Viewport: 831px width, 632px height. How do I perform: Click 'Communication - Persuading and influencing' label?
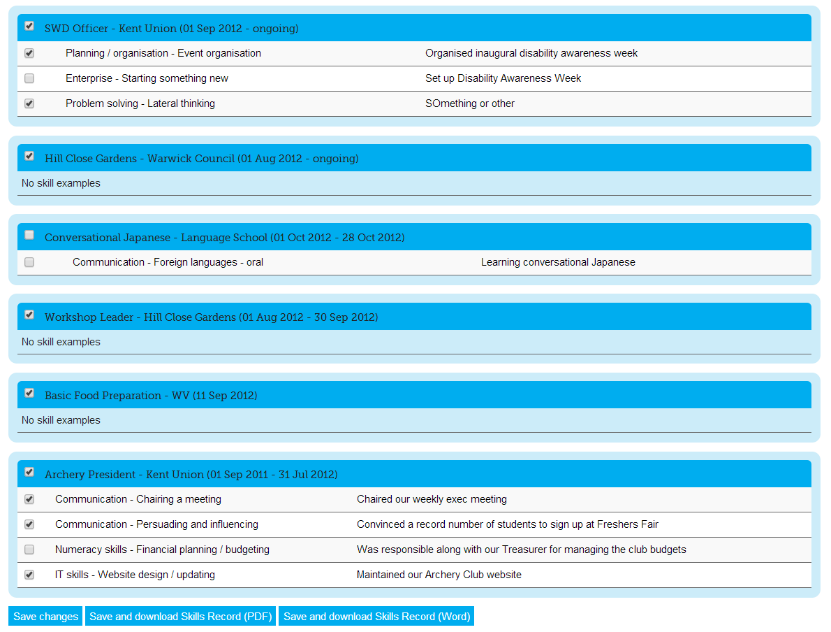pyautogui.click(x=157, y=525)
